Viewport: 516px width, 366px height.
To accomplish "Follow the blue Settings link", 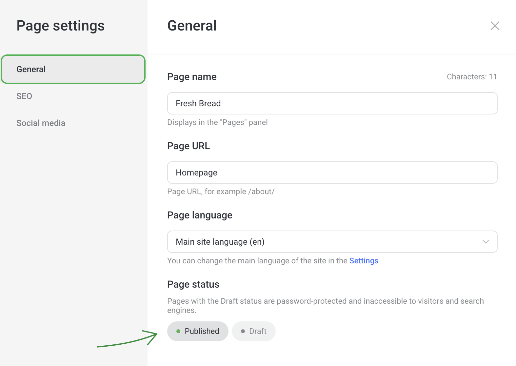I will (x=364, y=261).
